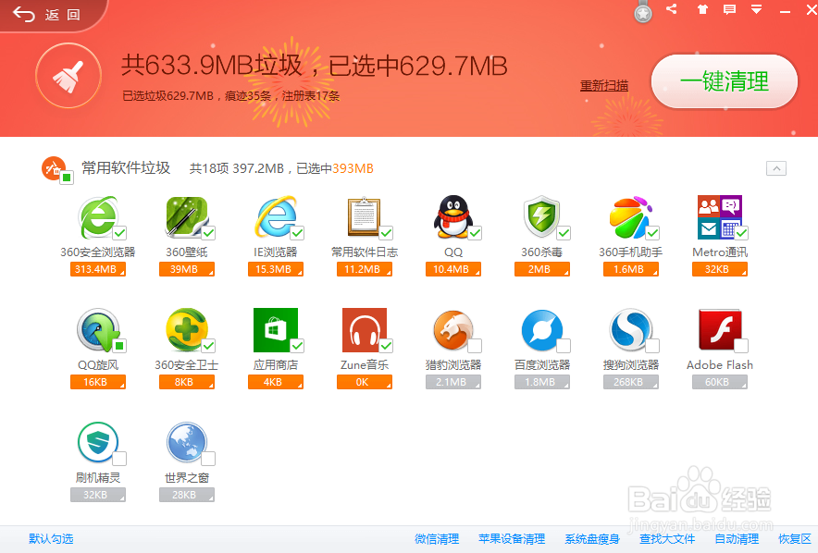This screenshot has width=818, height=553.
Task: Click the Metro通讯 icon
Action: 719,216
